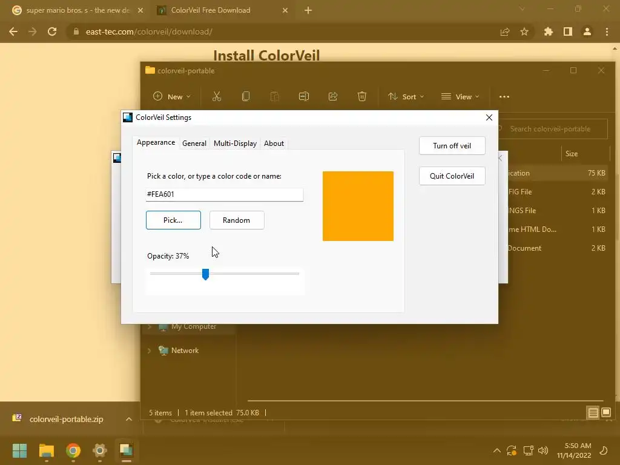Switch to the Multi-Display tab
This screenshot has width=620, height=465.
pyautogui.click(x=235, y=143)
